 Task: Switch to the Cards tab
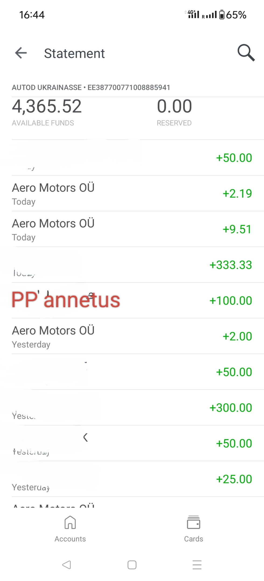pos(193,539)
